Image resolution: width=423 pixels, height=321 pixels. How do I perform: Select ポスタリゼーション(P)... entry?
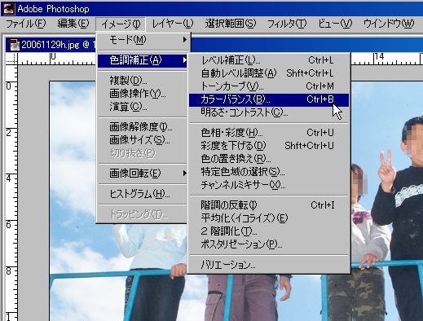coord(268,244)
